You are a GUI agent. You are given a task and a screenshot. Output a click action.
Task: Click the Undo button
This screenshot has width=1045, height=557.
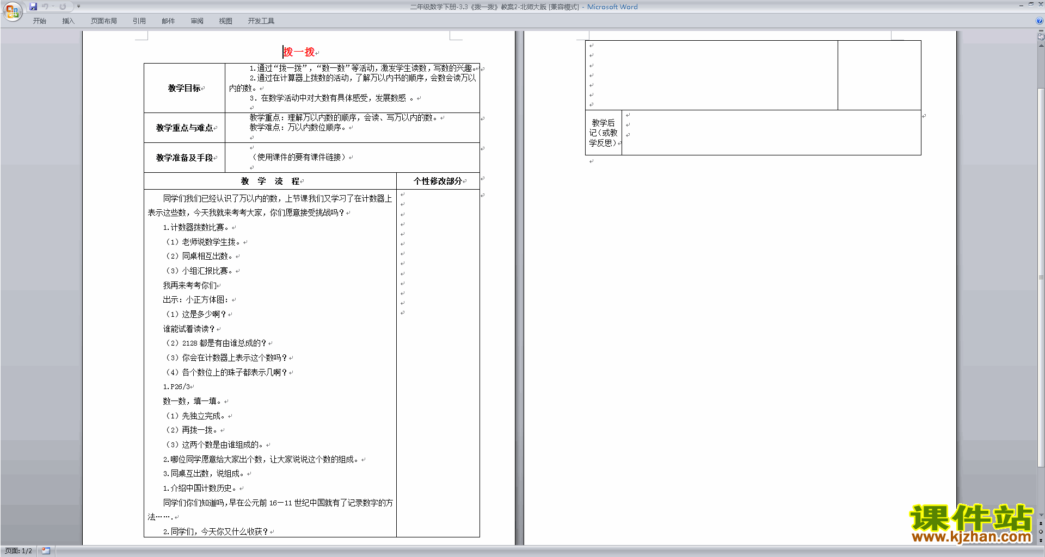[x=45, y=7]
